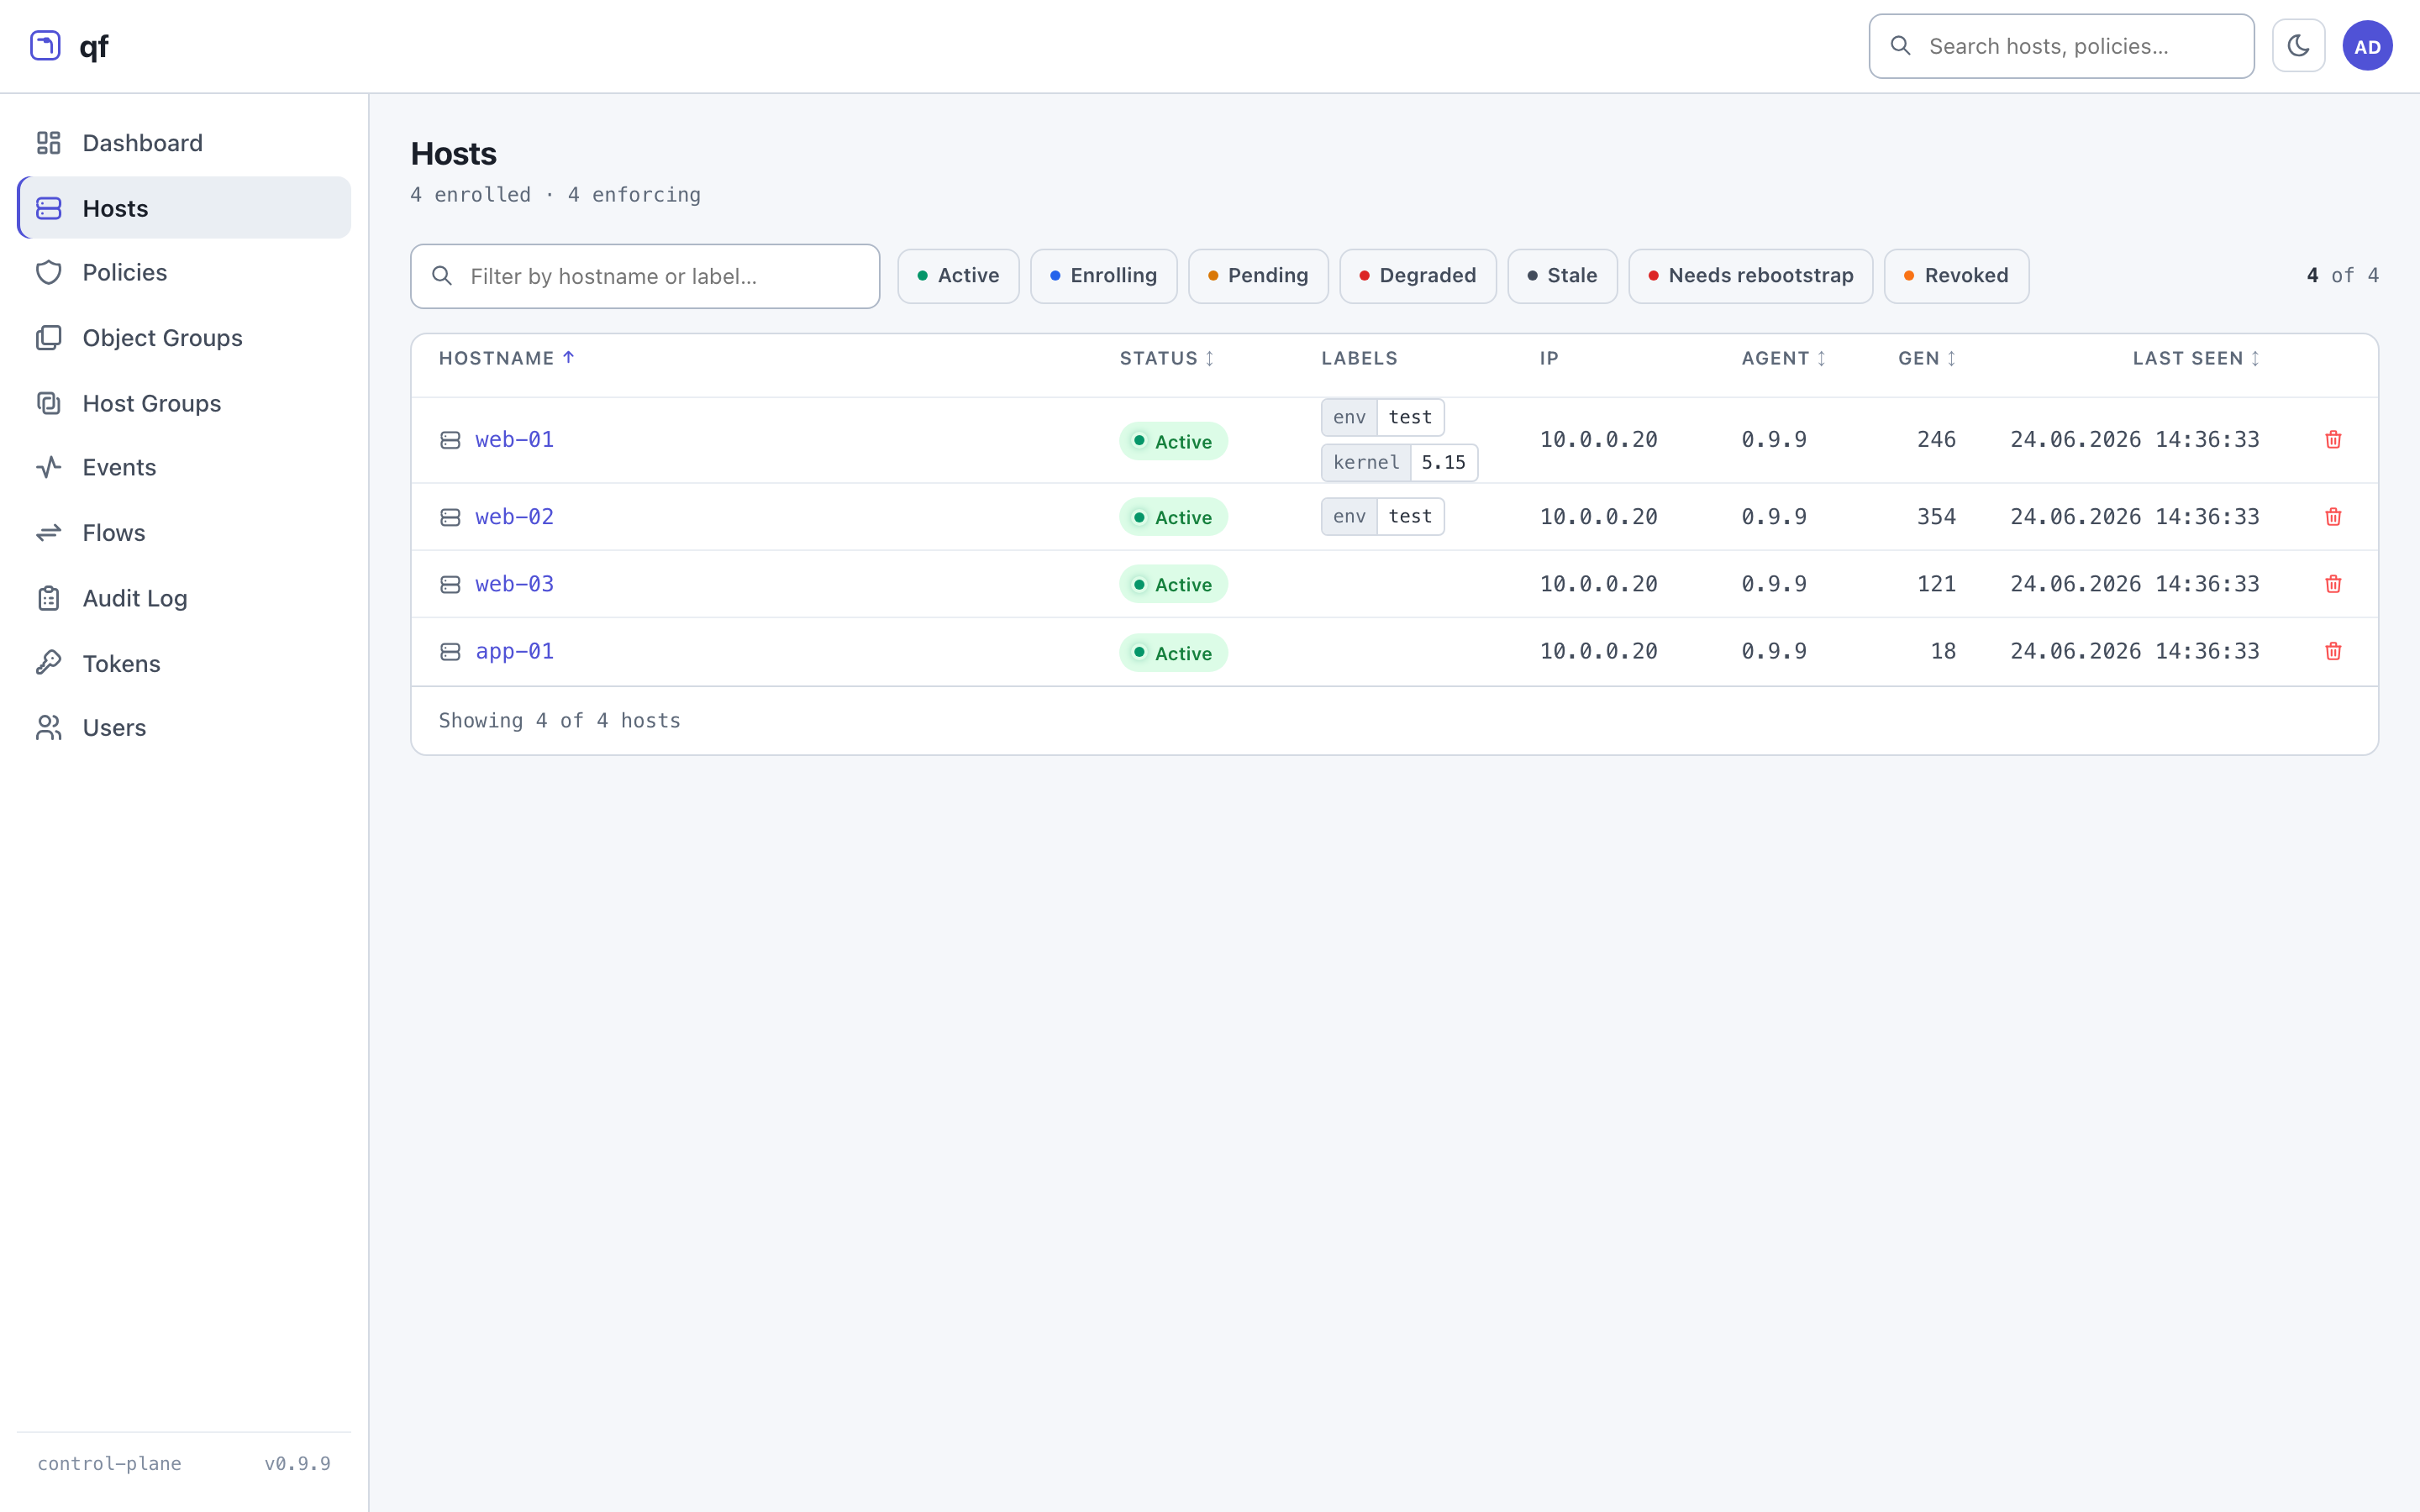The height and width of the screenshot is (1512, 2420).
Task: Click the Audit Log clipboard icon
Action: pyautogui.click(x=49, y=598)
